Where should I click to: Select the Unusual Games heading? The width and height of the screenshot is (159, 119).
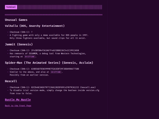tap(16, 20)
